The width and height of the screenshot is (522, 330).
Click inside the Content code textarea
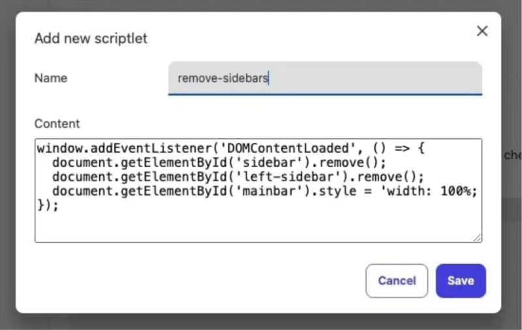tap(258, 190)
